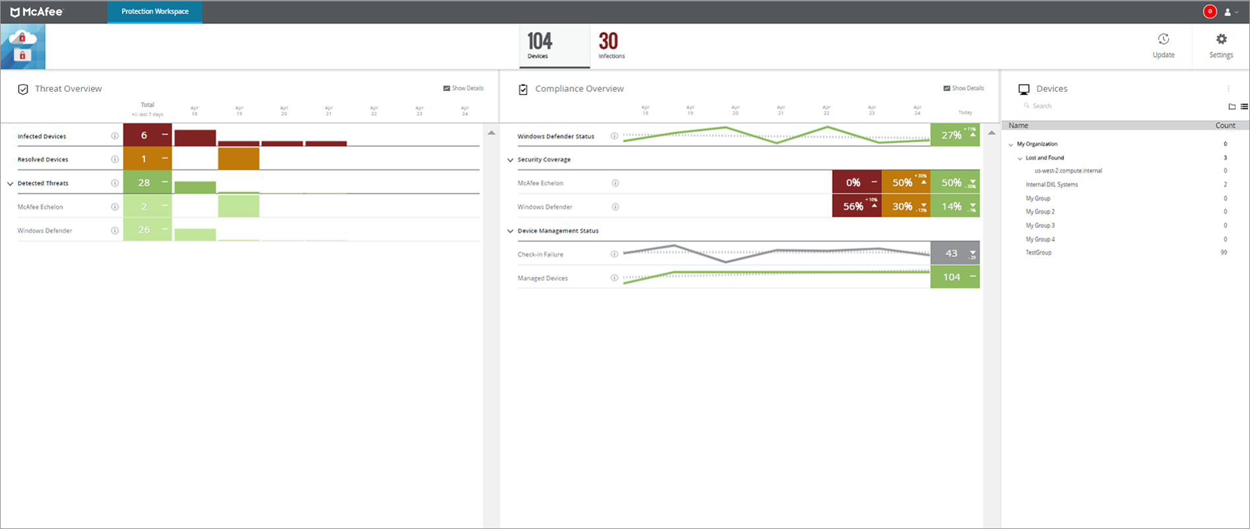
Task: Click the Count column header
Action: pos(1225,125)
